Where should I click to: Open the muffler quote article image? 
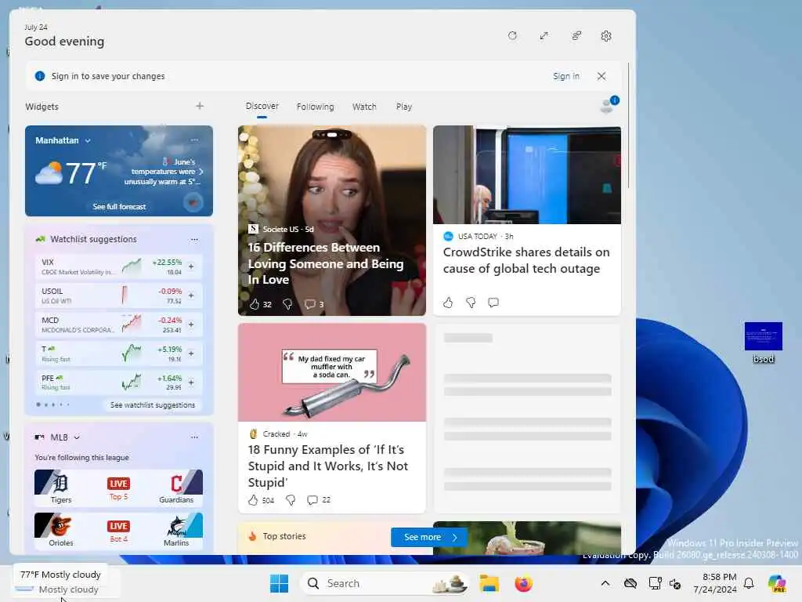tap(332, 372)
